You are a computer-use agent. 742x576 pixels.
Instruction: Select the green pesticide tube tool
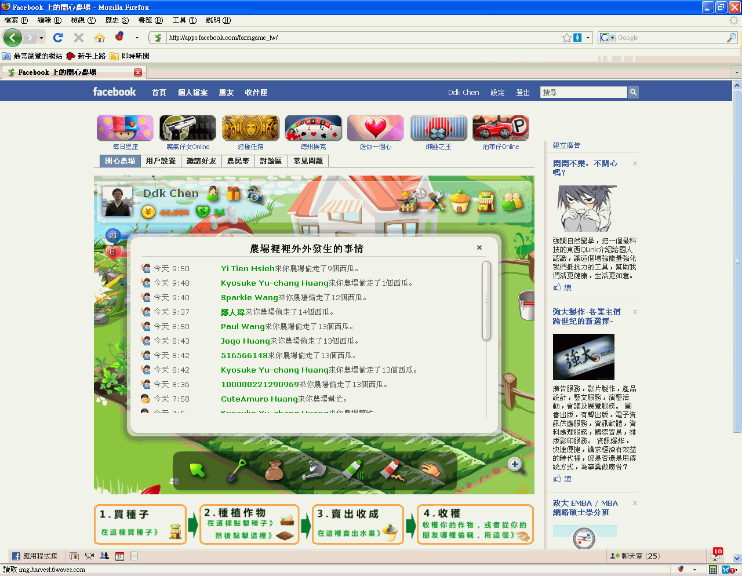(x=352, y=469)
